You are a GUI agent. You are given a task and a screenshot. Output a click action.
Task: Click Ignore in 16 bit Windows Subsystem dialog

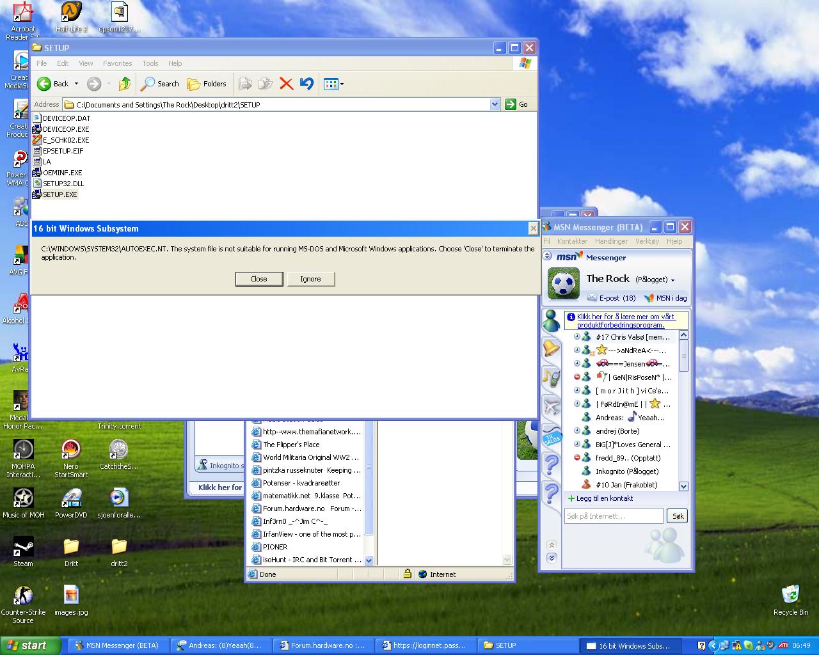click(x=310, y=279)
